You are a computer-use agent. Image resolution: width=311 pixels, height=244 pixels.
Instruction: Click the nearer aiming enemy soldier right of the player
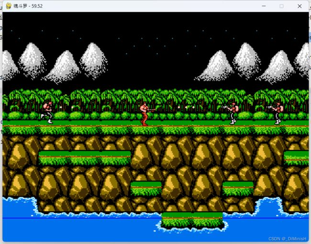click(x=231, y=113)
